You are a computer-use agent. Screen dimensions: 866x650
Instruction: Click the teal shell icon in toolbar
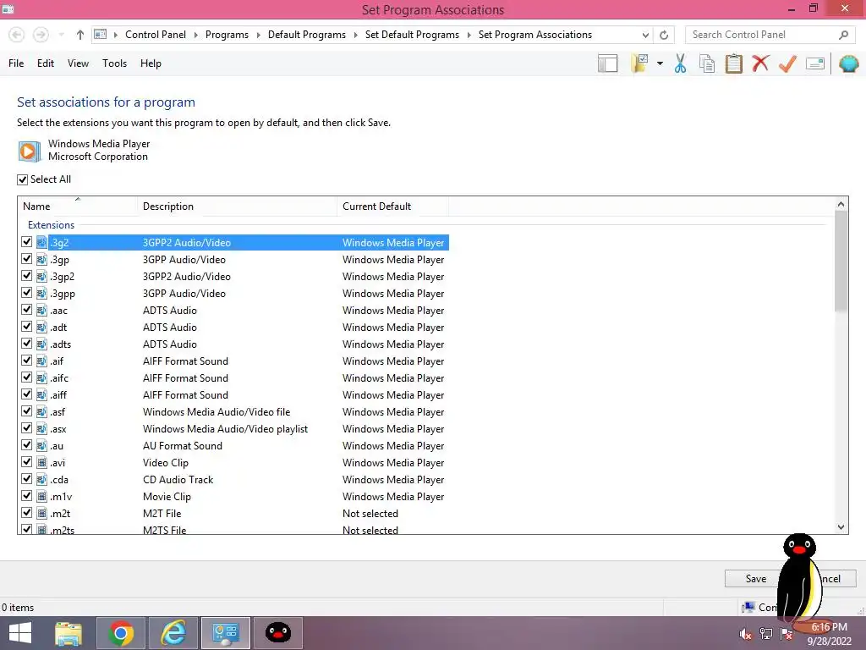[849, 63]
